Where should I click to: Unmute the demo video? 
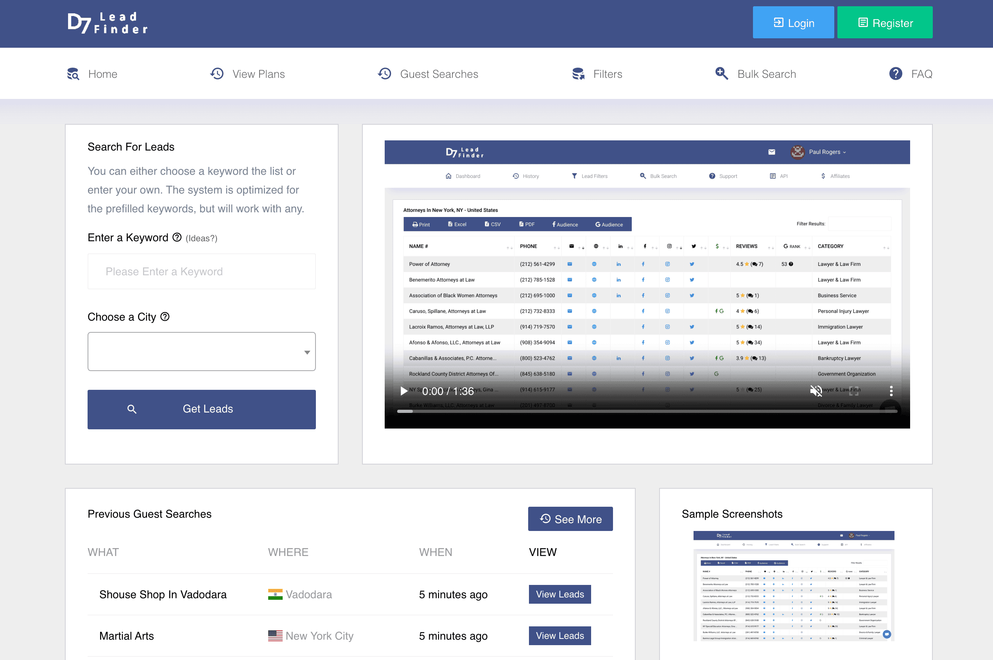tap(816, 391)
